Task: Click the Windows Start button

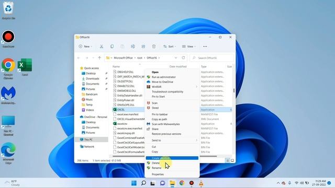Action: pos(134,183)
